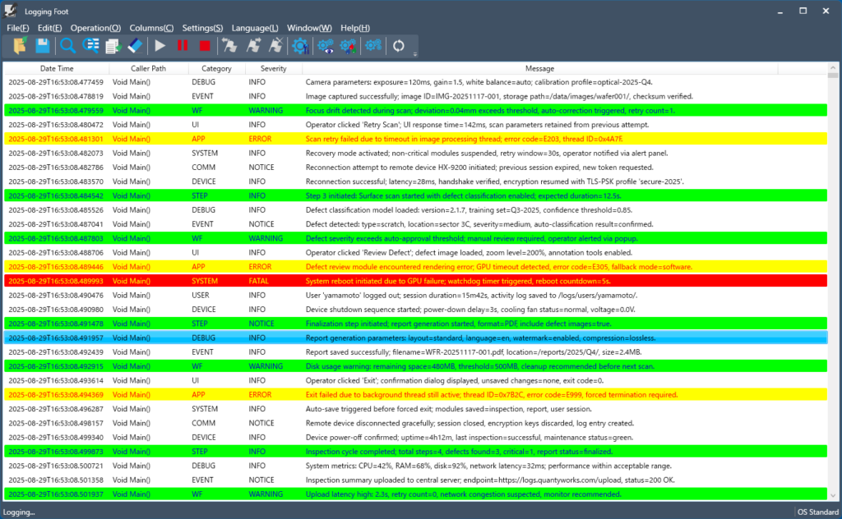
Task: Open the configuration gear with wrench icon
Action: [299, 46]
